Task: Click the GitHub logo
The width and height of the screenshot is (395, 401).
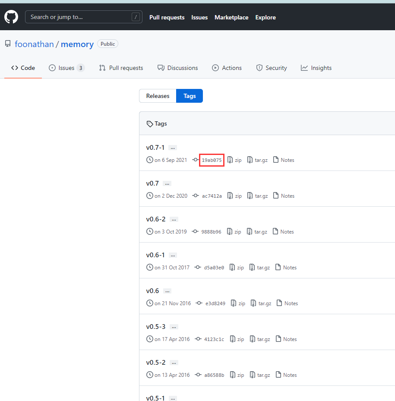Action: pos(11,17)
